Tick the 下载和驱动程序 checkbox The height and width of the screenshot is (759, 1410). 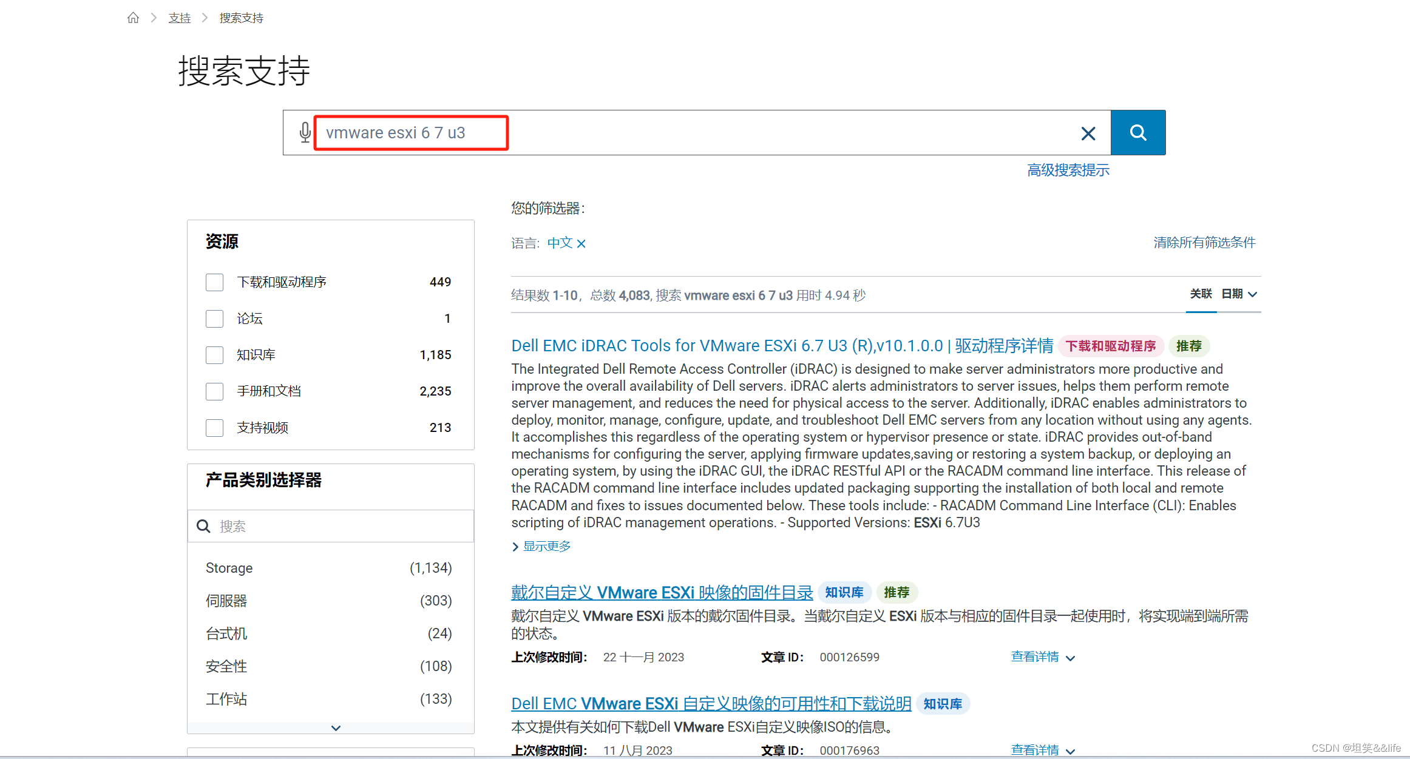[214, 282]
